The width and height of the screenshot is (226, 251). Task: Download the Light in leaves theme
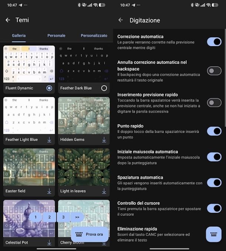pos(104,191)
